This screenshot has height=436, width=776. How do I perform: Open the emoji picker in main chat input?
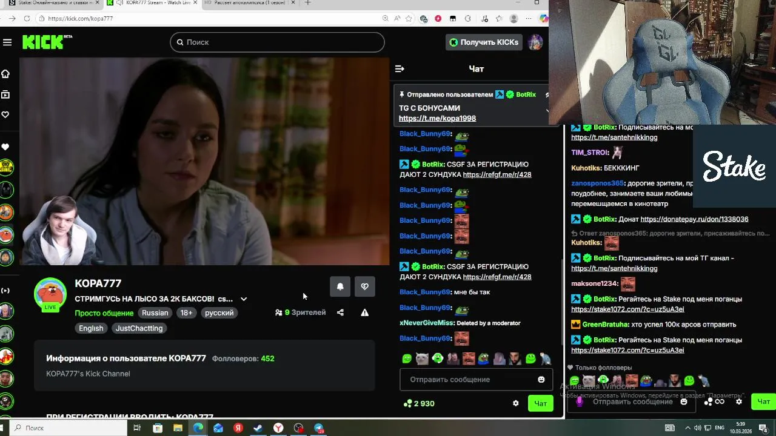pos(541,380)
